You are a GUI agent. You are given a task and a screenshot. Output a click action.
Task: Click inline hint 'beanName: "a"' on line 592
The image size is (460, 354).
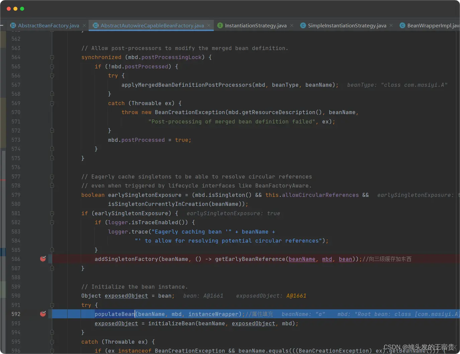303,314
